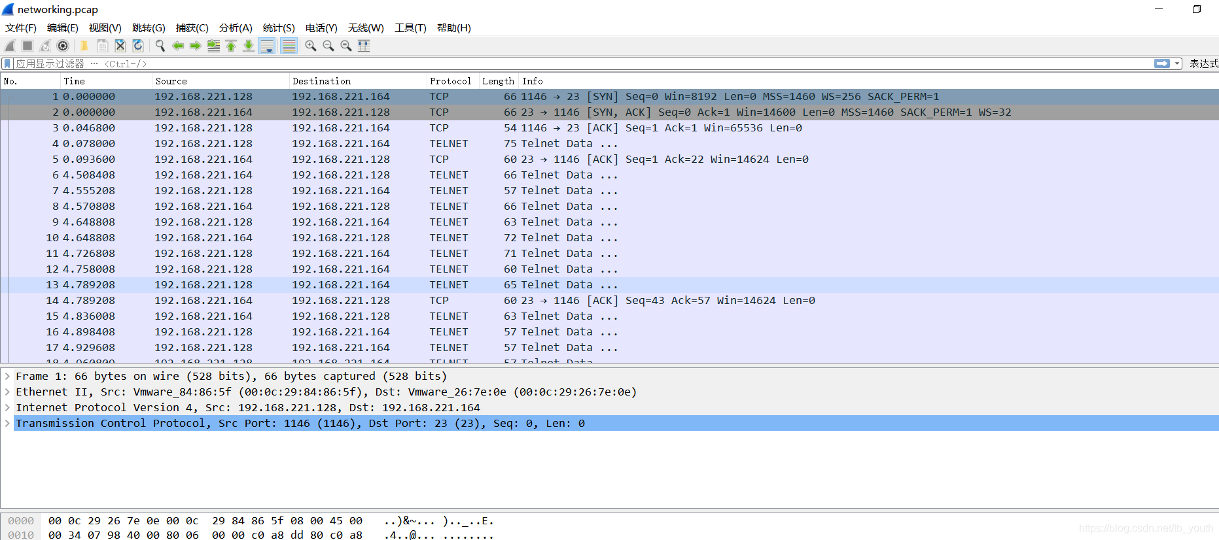Open the 帮助(H) menu
1219x540 pixels.
click(454, 27)
